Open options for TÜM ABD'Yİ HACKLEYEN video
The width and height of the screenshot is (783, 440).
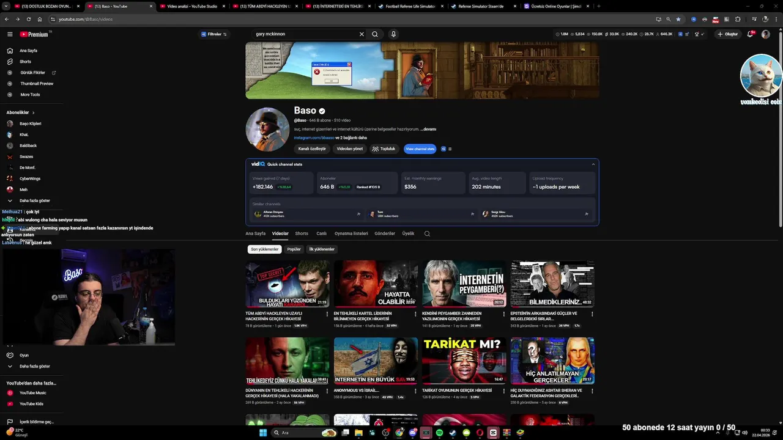click(x=327, y=314)
